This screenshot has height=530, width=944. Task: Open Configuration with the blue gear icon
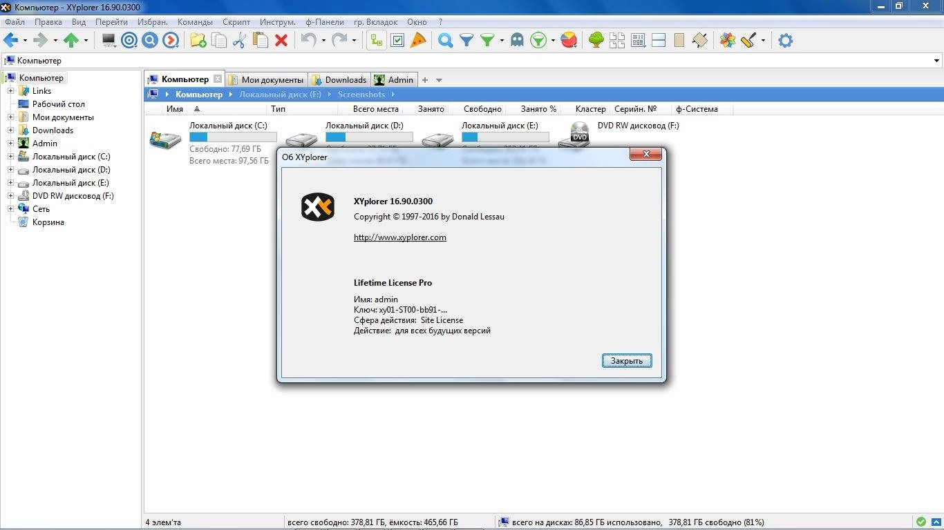click(x=785, y=41)
